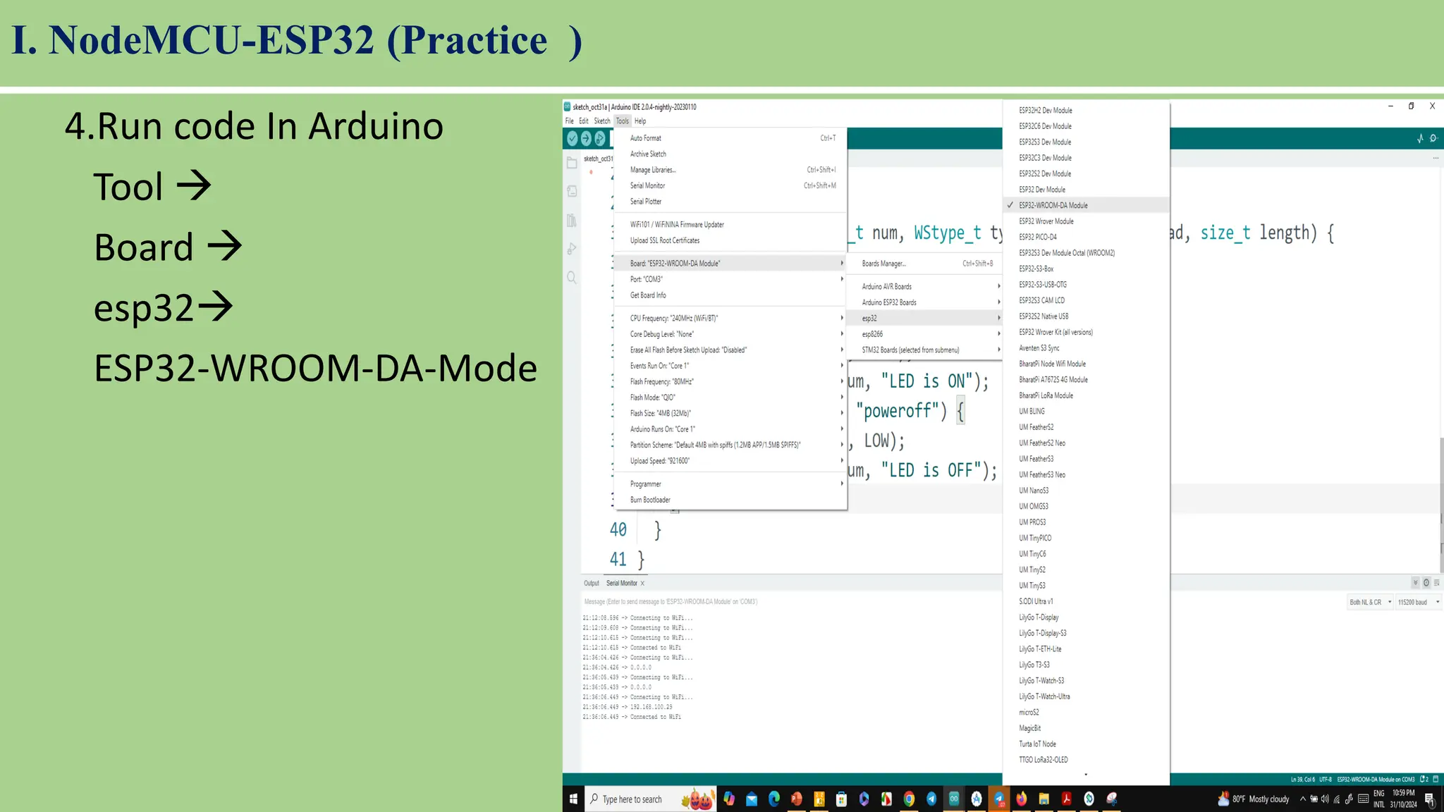Open the esp32 boards submenu
Image resolution: width=1444 pixels, height=812 pixels.
[x=924, y=318]
